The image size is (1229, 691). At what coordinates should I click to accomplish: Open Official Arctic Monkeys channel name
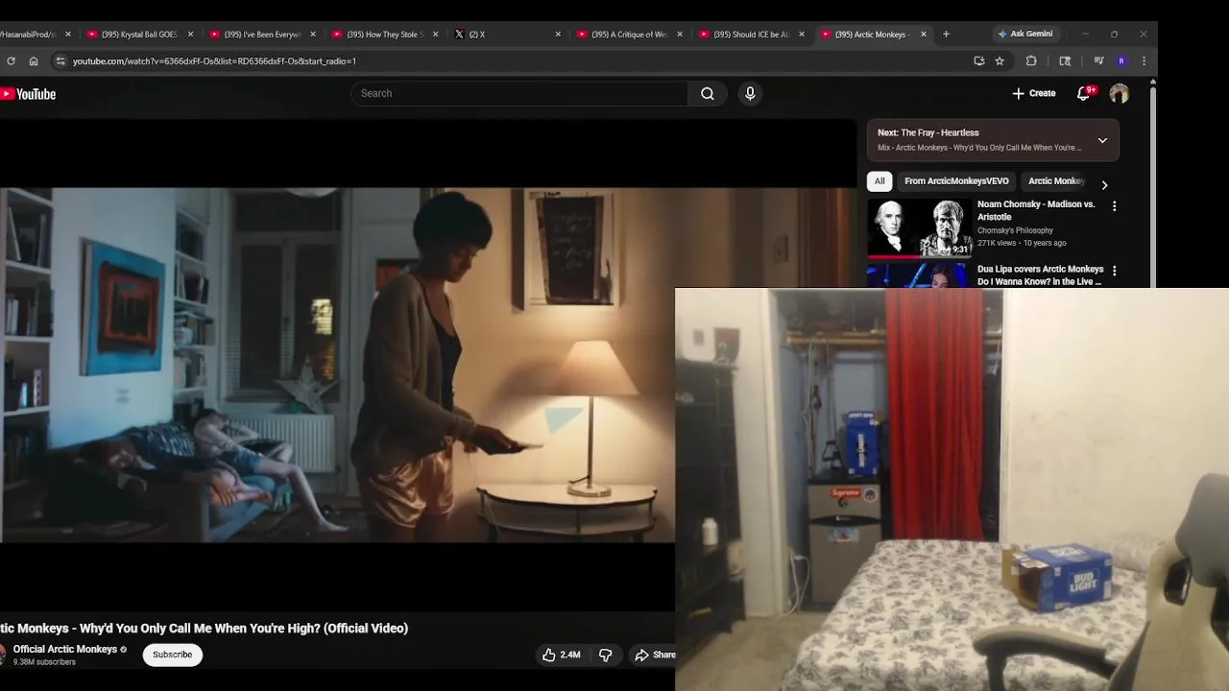pos(65,649)
